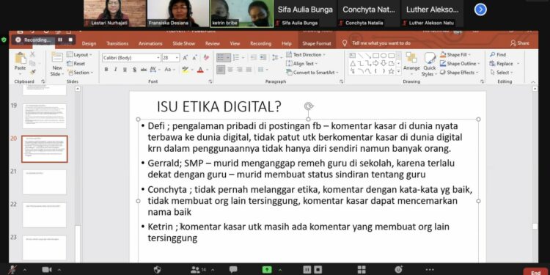Image resolution: width=550 pixels, height=275 pixels.
Task: Click the Cut scissors icon
Action: click(x=32, y=54)
